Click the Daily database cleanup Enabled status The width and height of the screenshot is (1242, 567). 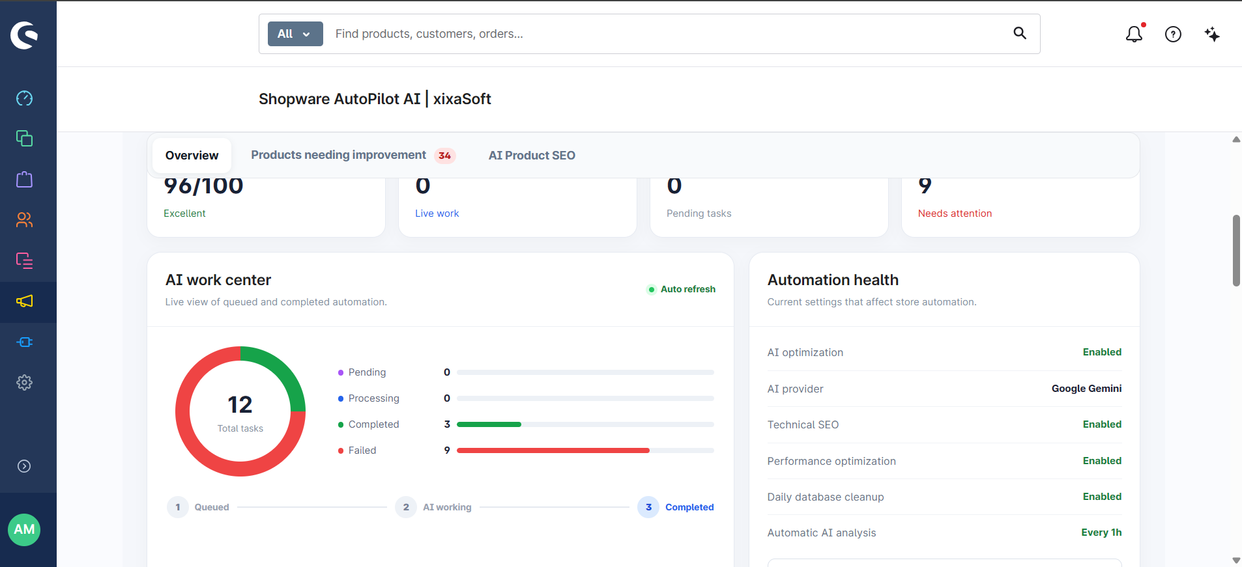pos(1102,497)
